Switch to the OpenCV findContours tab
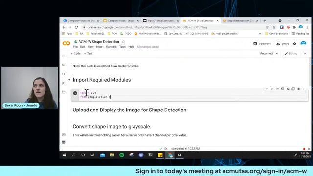This screenshot has height=176, width=313. click(x=161, y=21)
